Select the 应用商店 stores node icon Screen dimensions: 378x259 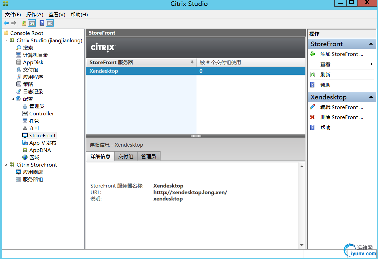(x=19, y=172)
